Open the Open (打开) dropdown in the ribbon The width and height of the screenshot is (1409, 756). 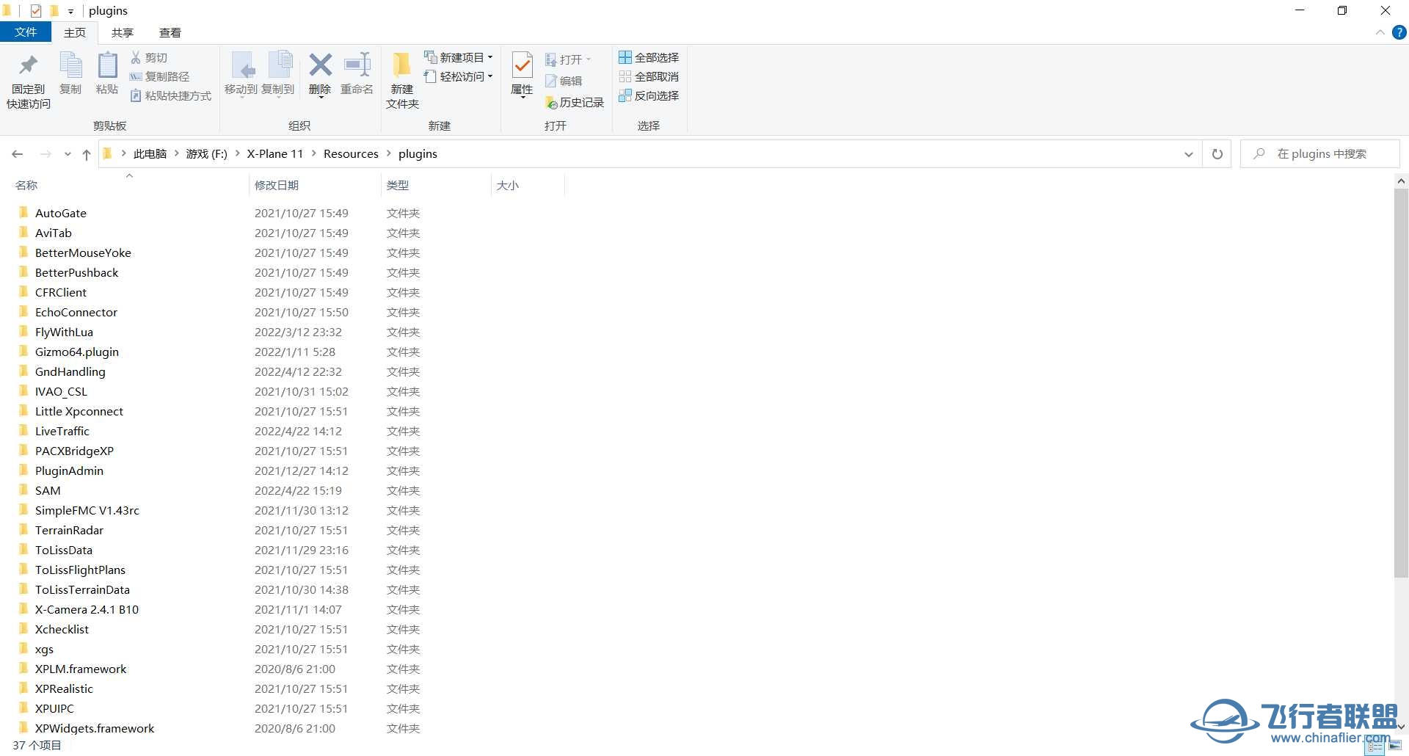click(x=568, y=59)
